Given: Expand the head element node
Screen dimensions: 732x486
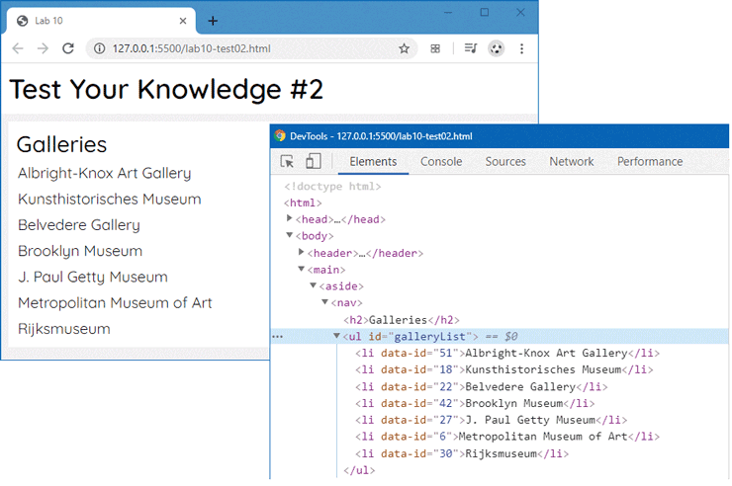Looking at the screenshot, I should point(290,218).
